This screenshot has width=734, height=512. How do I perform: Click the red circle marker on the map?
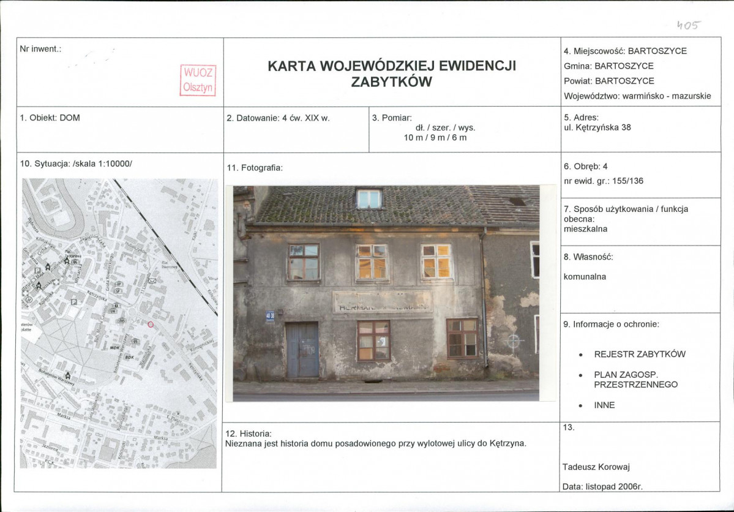(x=151, y=325)
